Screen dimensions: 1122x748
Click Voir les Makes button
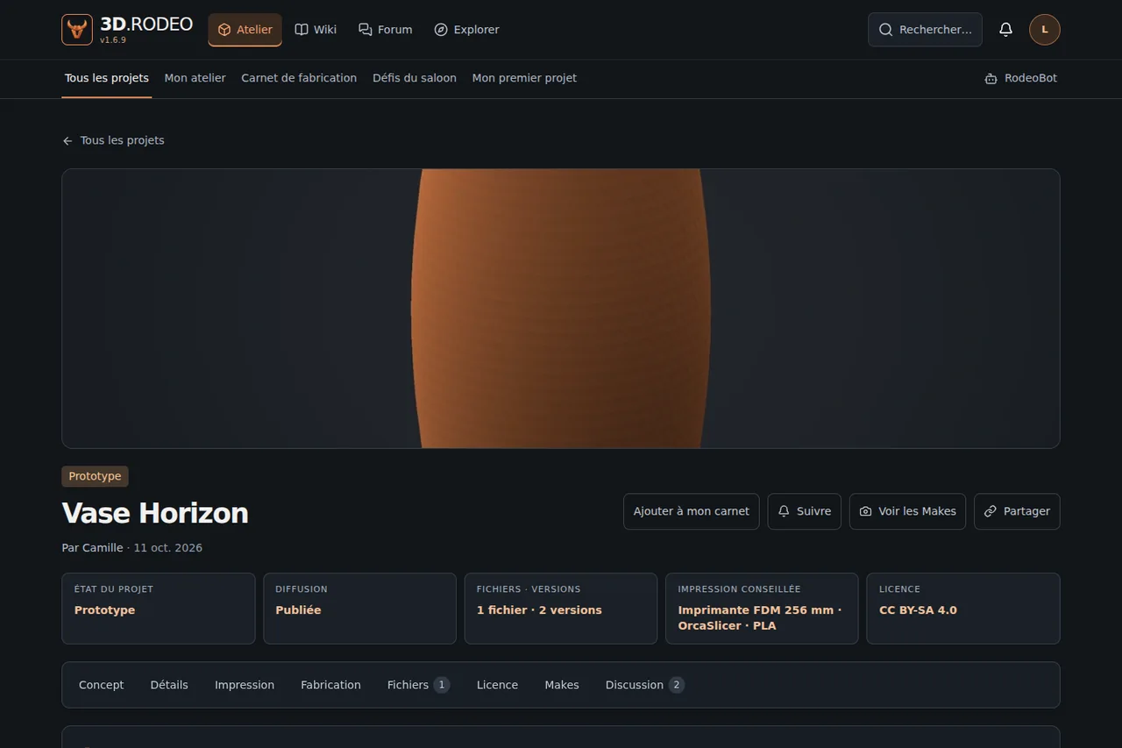point(908,511)
